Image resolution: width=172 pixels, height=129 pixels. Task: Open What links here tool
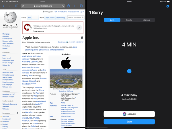coord(8,73)
